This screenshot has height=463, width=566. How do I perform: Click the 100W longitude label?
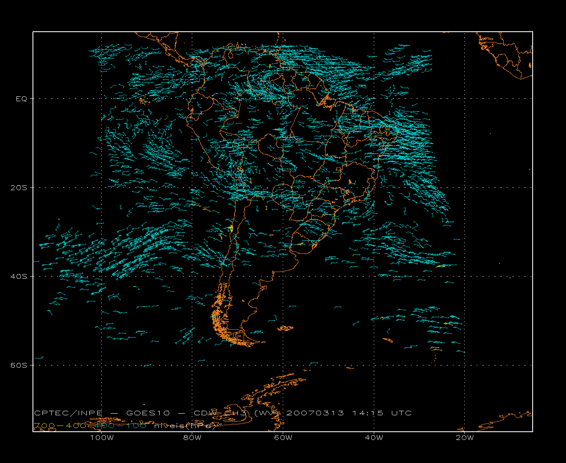[x=102, y=437]
